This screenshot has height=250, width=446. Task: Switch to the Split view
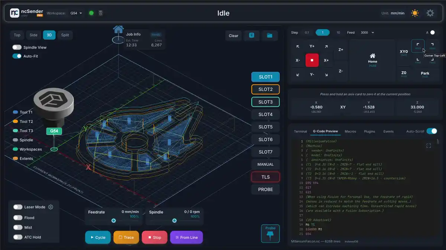point(65,35)
